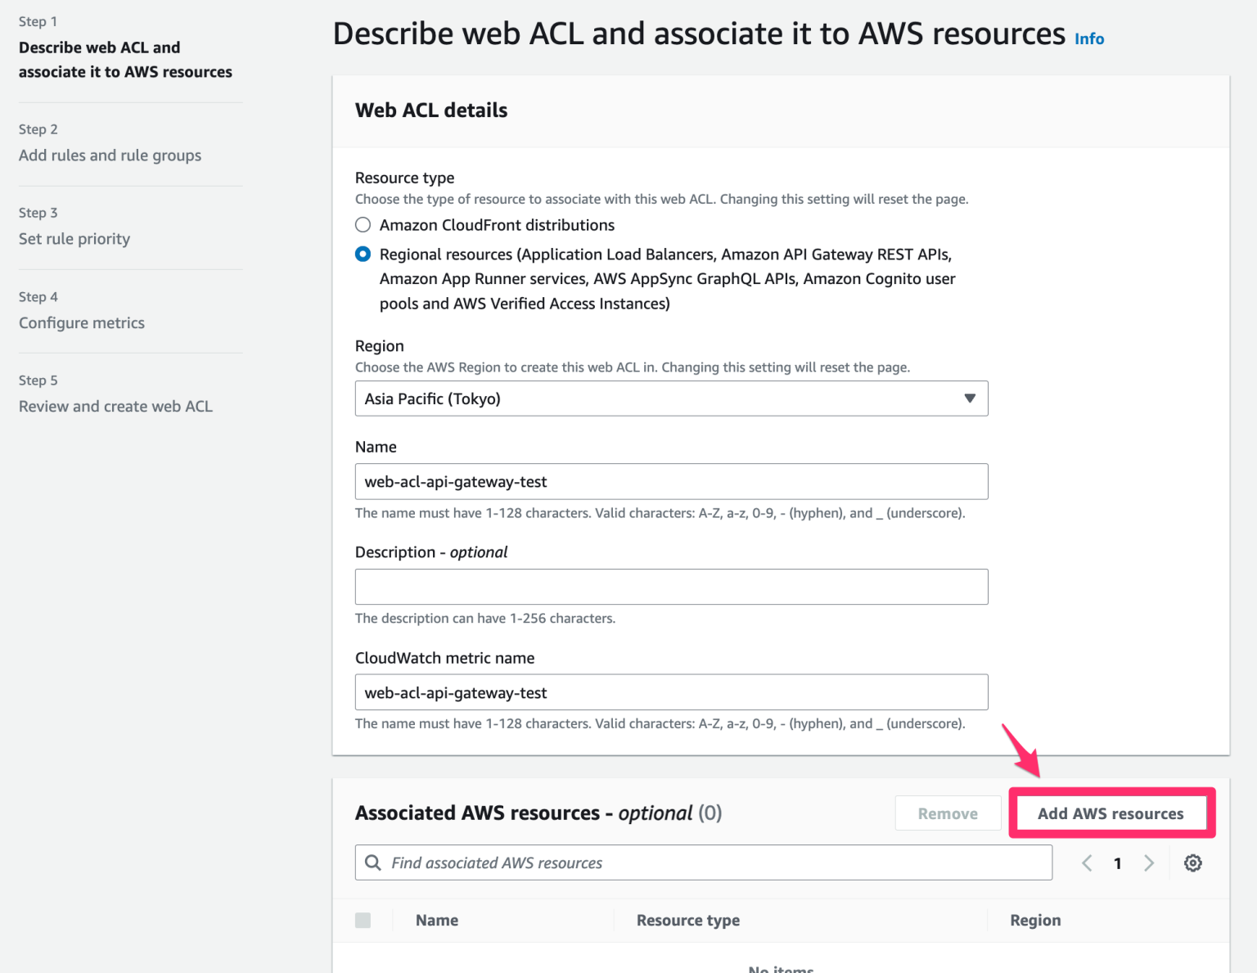The image size is (1257, 973).
Task: Click inside the Name input field
Action: 671,481
